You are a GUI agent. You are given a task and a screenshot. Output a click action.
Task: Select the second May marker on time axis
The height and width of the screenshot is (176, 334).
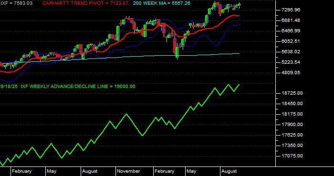[191, 171]
